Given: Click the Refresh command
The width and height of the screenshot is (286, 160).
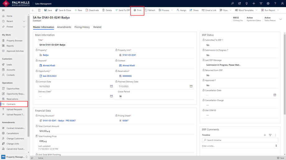Looking at the screenshot, I should pyautogui.click(x=150, y=10).
